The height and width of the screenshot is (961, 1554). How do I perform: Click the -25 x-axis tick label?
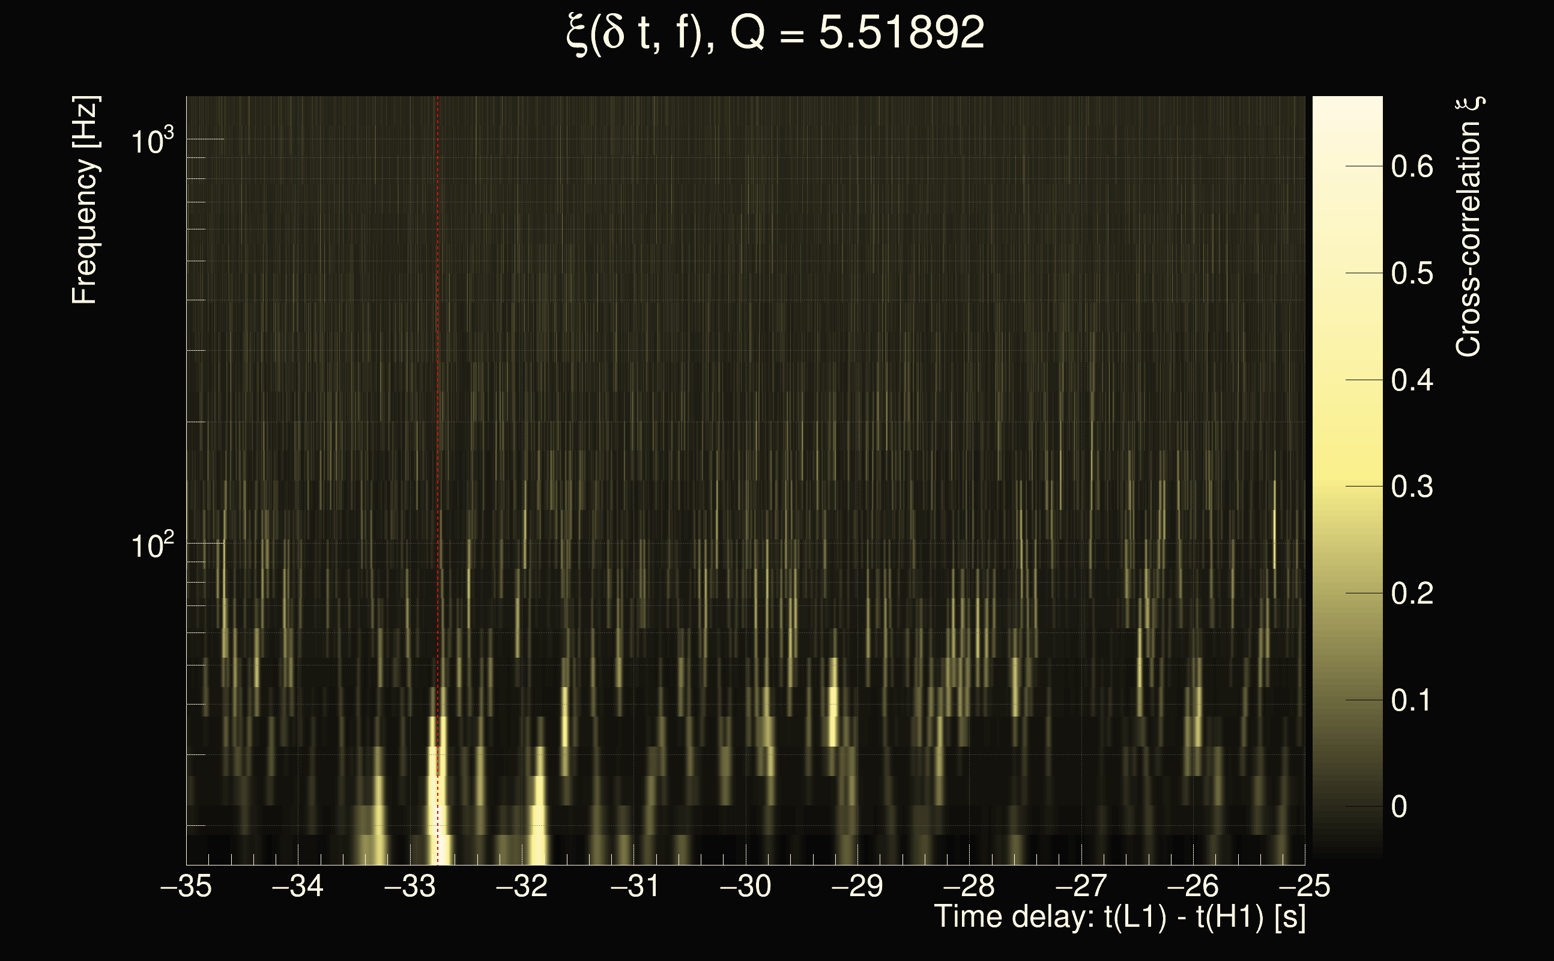tap(1304, 887)
